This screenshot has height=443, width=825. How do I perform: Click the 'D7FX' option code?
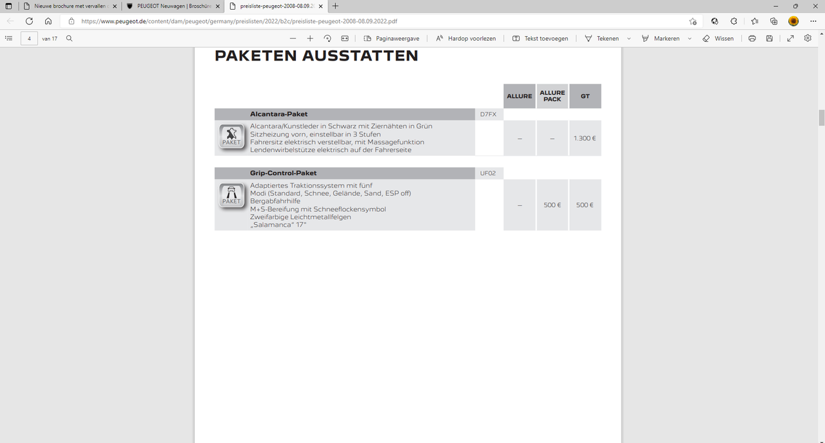(488, 114)
